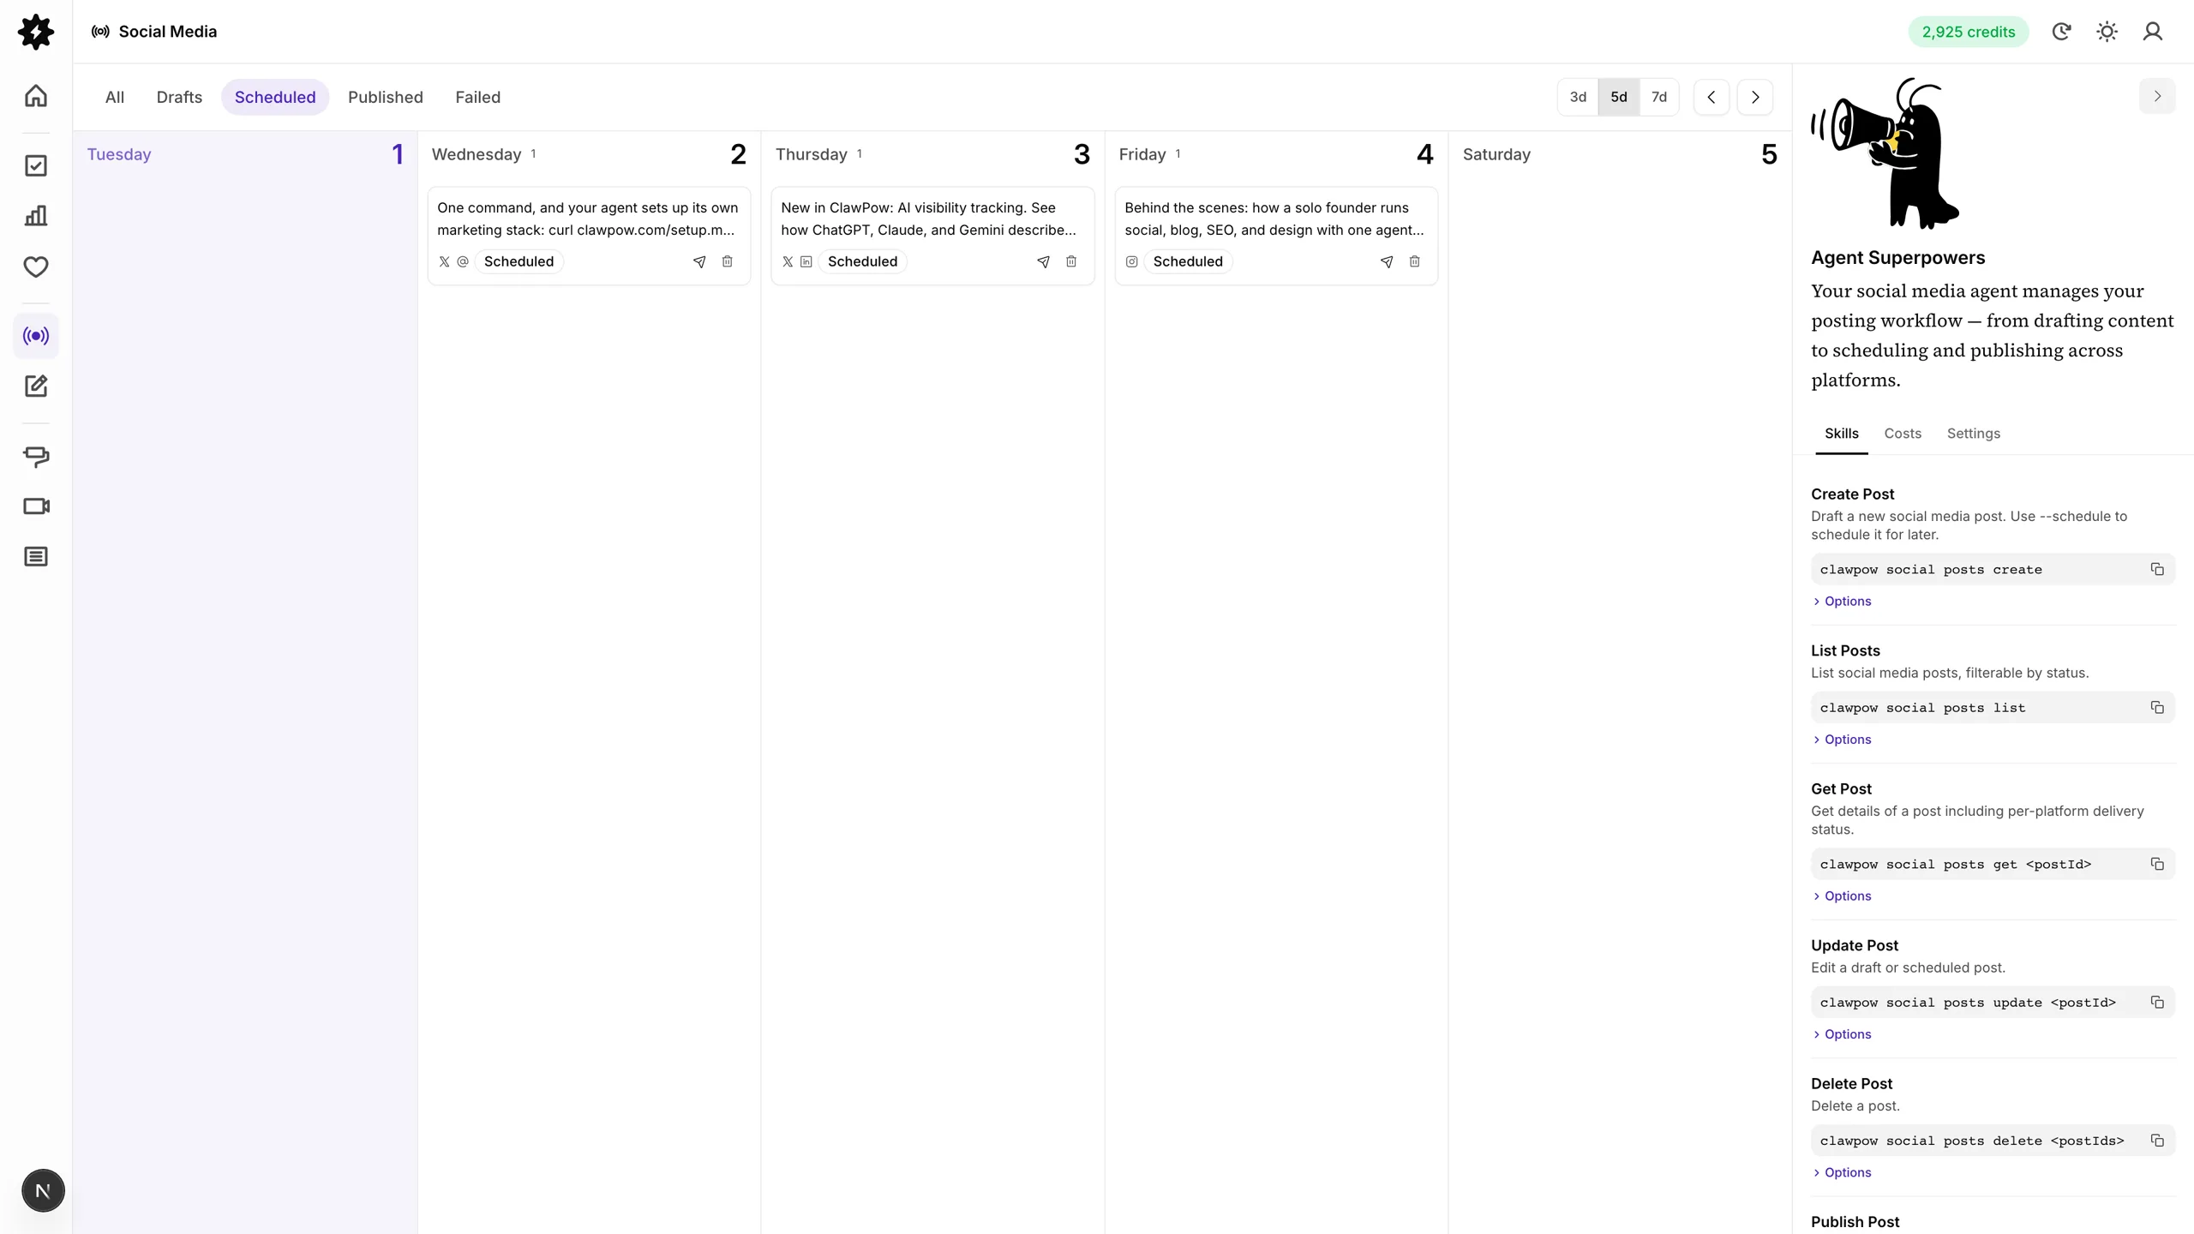Show the All posts filter
2194x1234 pixels.
(115, 97)
